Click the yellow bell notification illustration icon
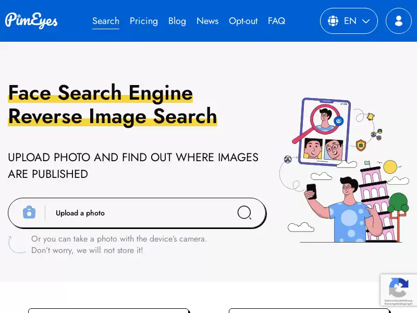The image size is (417, 313). (371, 116)
